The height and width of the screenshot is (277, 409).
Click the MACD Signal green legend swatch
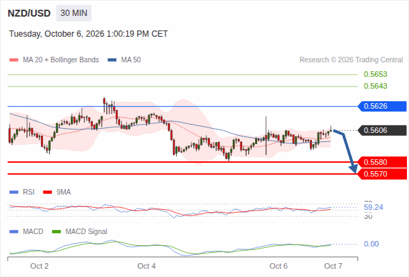pyautogui.click(x=56, y=232)
